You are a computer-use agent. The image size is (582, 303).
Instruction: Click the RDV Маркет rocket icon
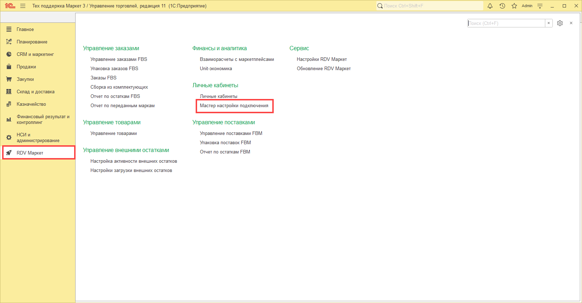9,153
